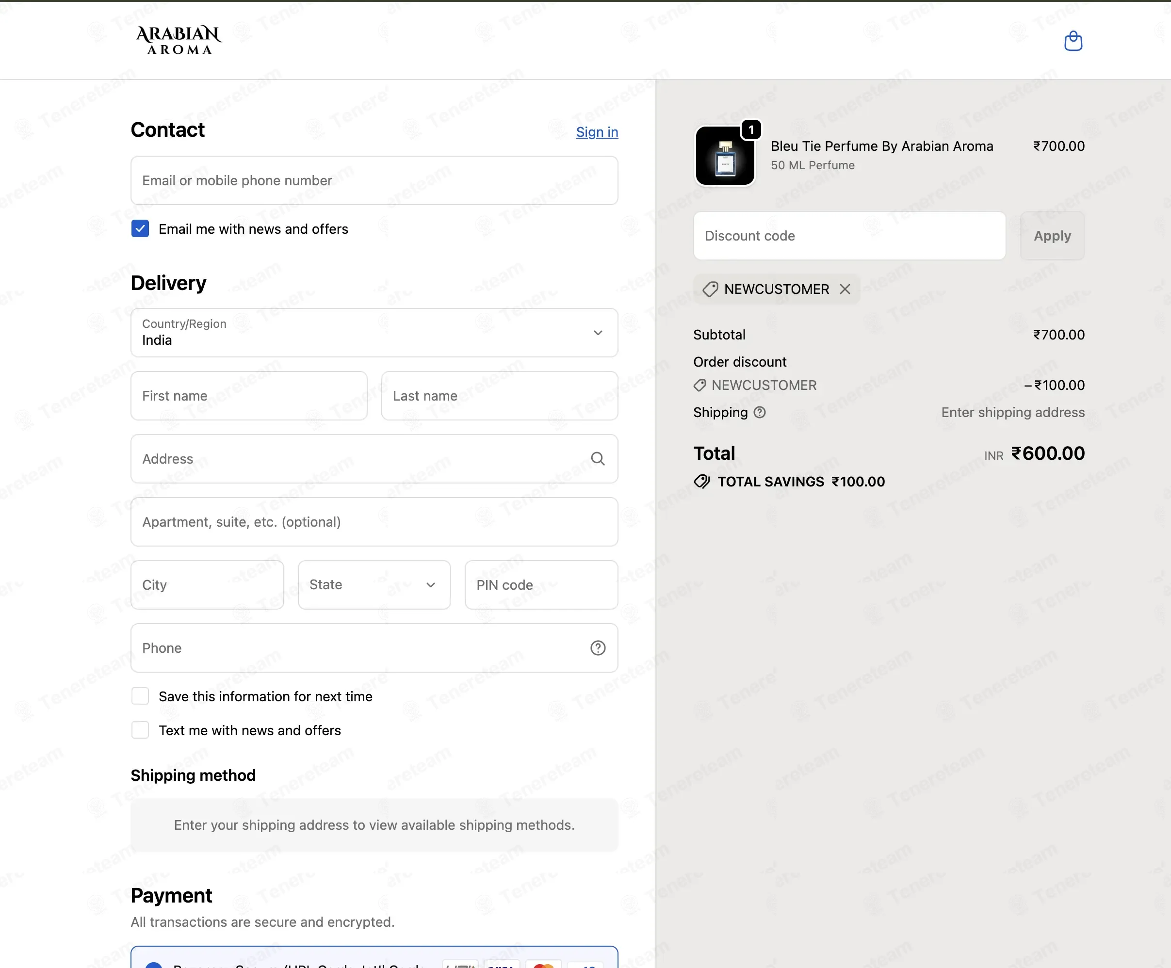This screenshot has width=1171, height=968.
Task: Toggle Email me with news and offers
Action: click(x=140, y=228)
